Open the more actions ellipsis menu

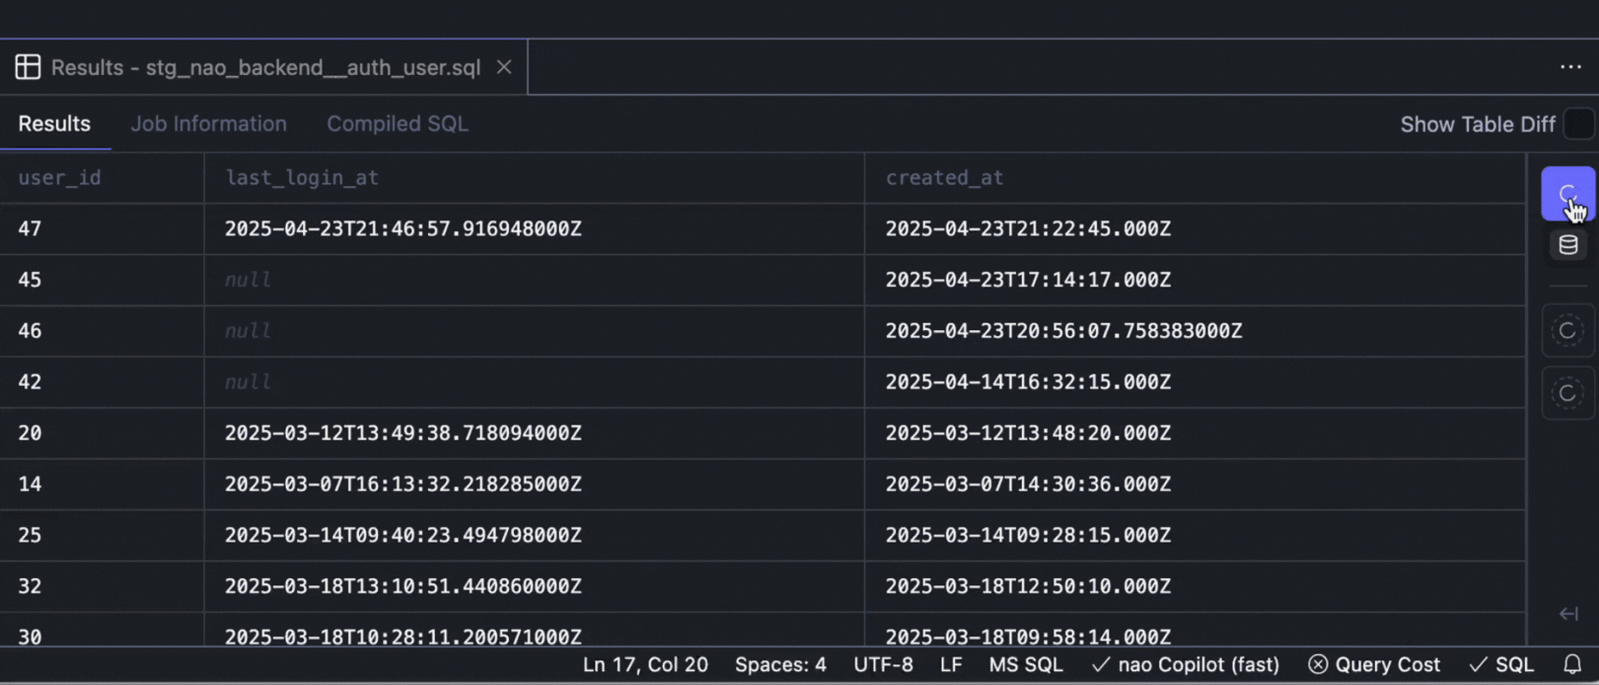1570,67
